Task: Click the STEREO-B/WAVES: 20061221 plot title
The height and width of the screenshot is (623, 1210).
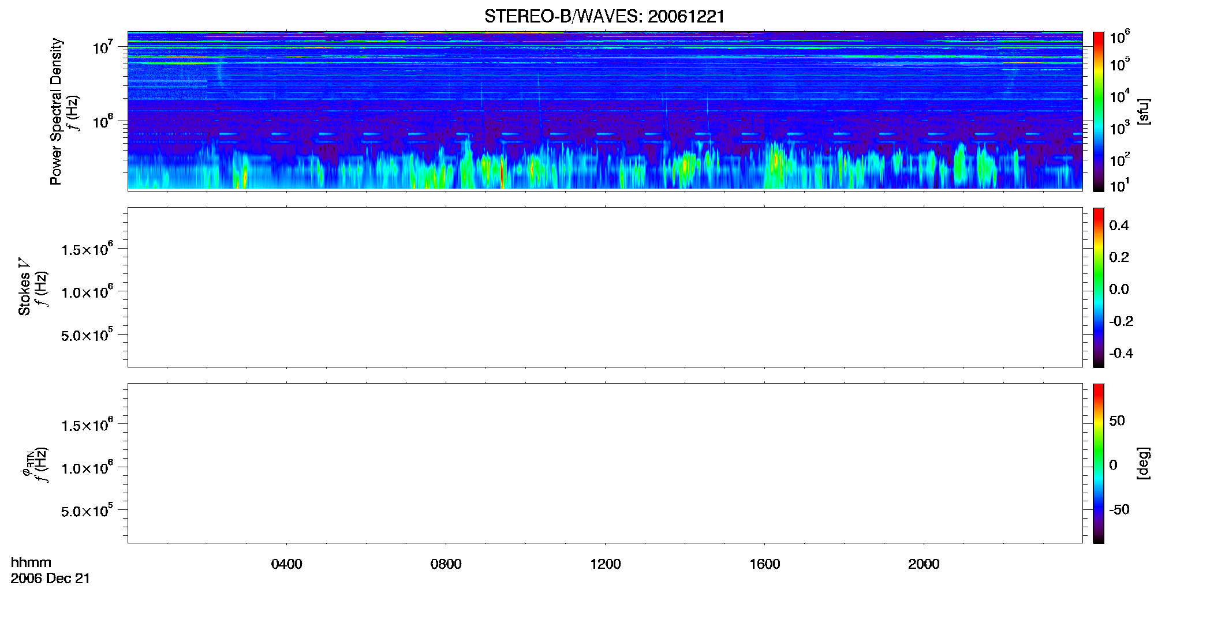Action: click(x=604, y=16)
